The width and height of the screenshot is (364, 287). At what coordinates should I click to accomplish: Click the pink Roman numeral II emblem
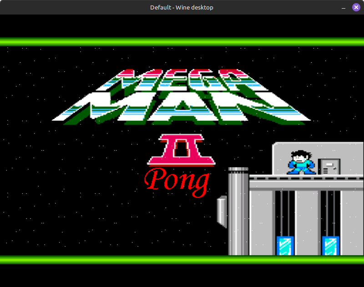coord(181,150)
